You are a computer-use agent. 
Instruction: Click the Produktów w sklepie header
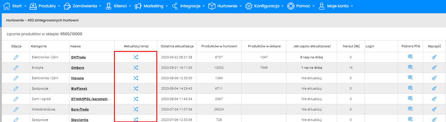(264, 46)
